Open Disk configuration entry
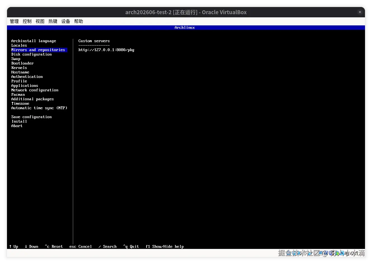 pos(31,54)
